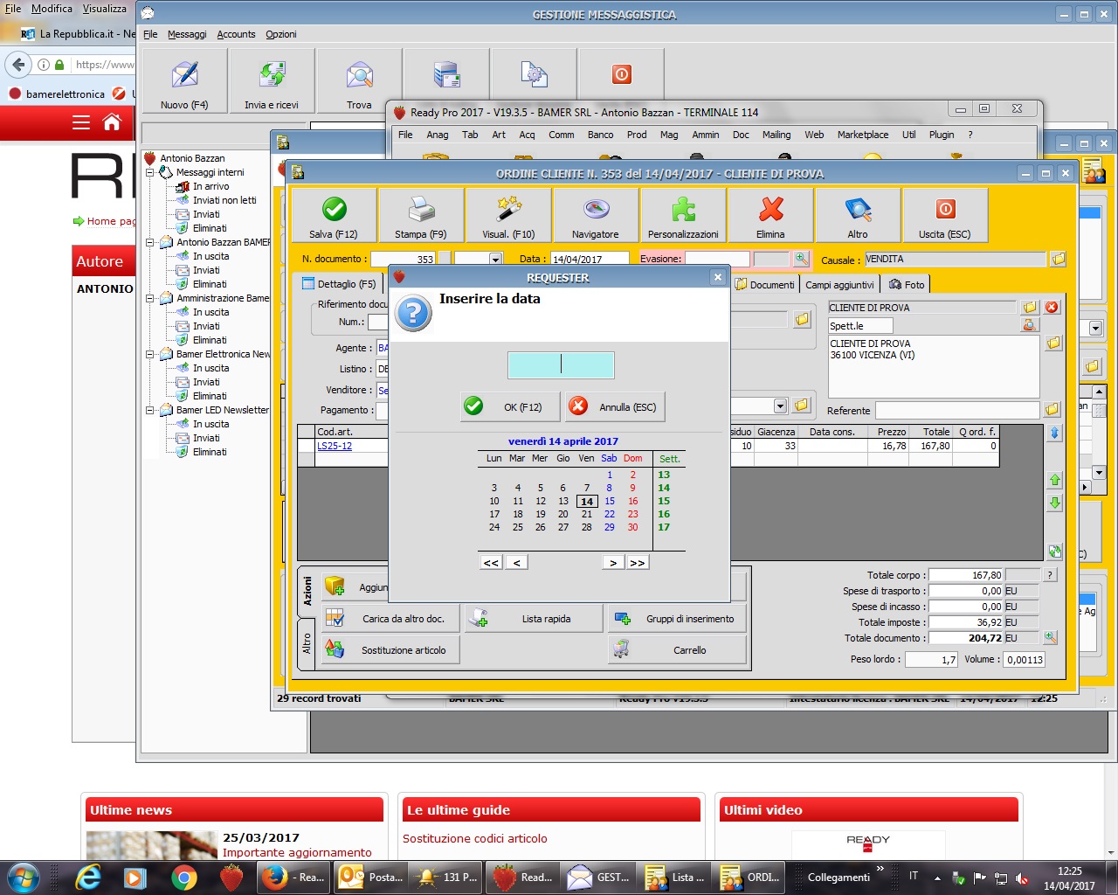The image size is (1118, 895).
Task: Click Home page link on website
Action: (x=112, y=221)
